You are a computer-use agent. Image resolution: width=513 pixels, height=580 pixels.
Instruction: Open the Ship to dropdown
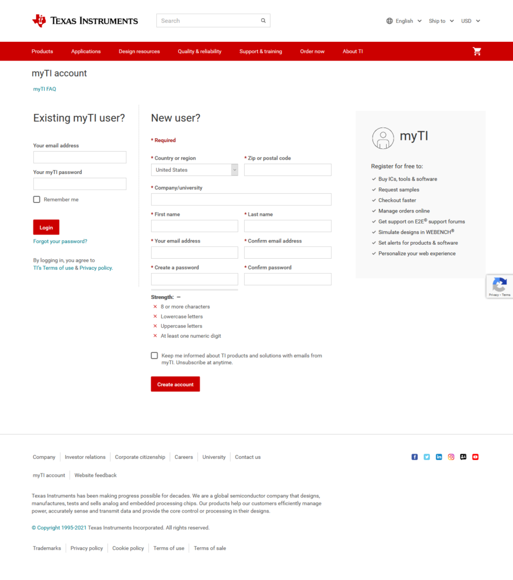(x=441, y=21)
